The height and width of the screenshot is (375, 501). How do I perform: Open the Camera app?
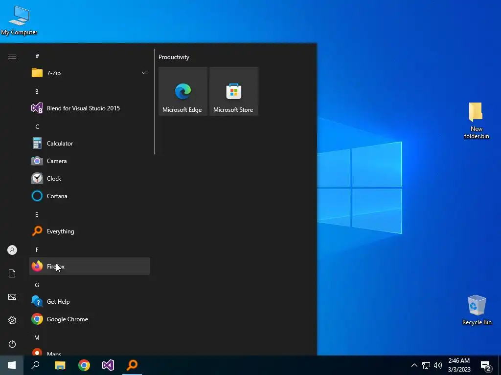90,161
